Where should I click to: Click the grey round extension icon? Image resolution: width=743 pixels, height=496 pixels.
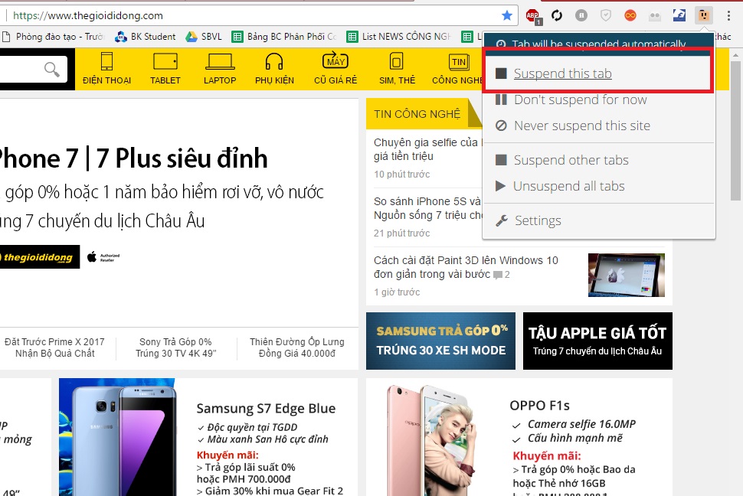point(581,15)
